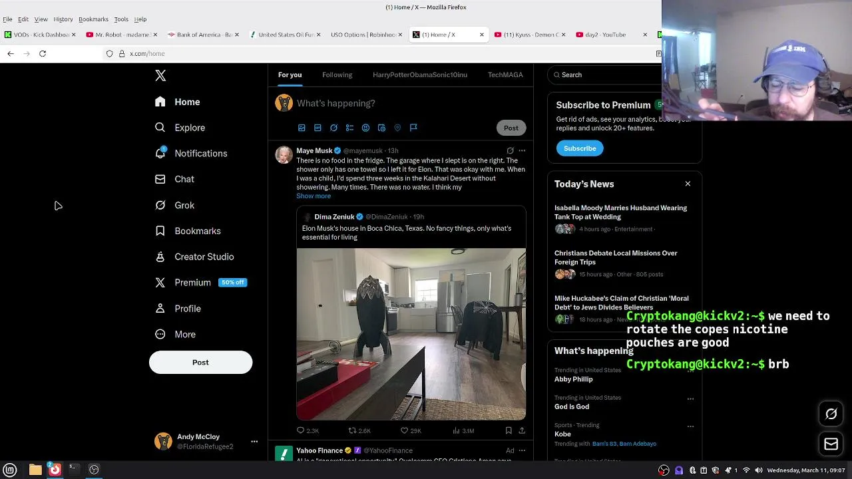Add a poll to the new post
The image size is (852, 479).
point(349,128)
